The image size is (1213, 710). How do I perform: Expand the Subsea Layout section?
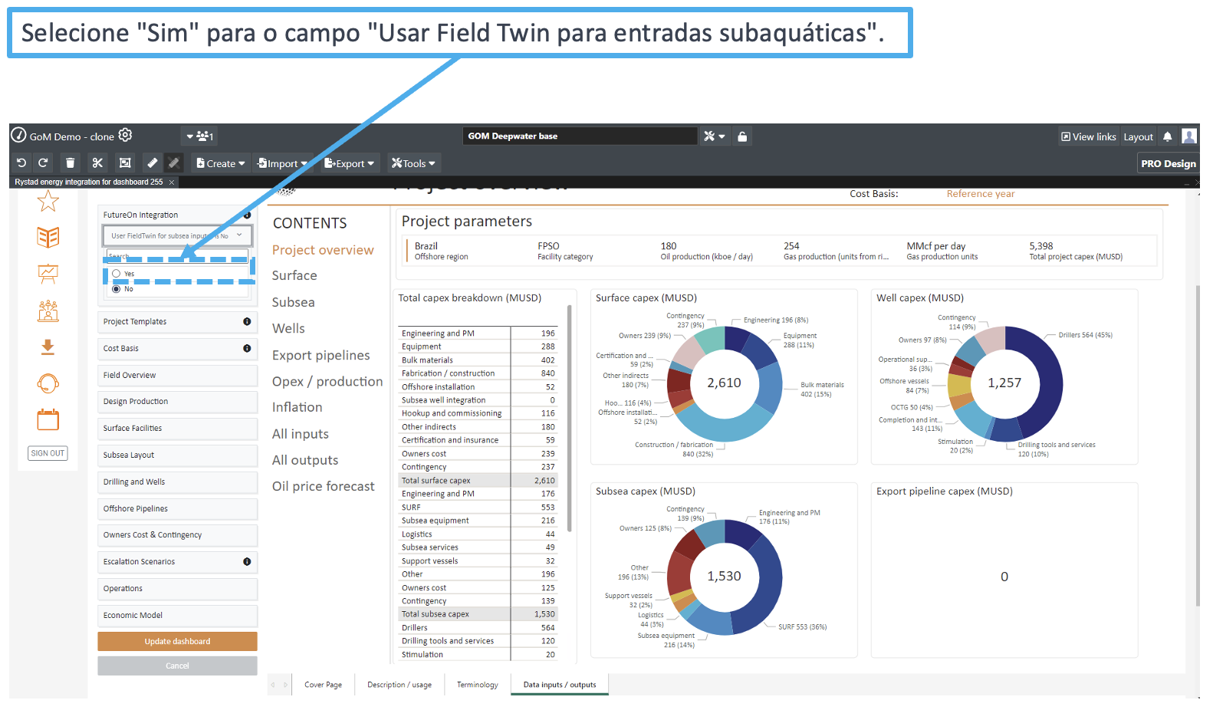177,455
